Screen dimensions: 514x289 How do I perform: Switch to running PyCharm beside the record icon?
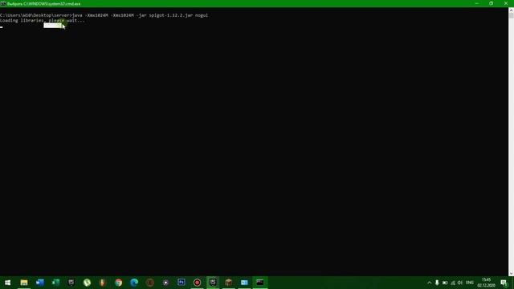[x=213, y=283]
